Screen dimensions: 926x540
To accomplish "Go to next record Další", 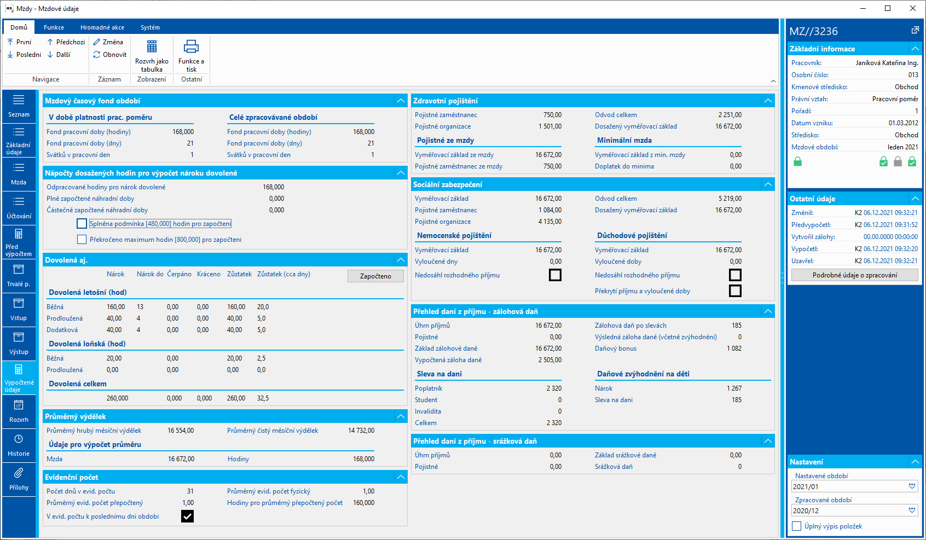I will [59, 55].
